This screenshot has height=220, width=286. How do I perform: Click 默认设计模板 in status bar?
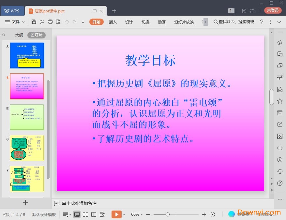coord(44,214)
